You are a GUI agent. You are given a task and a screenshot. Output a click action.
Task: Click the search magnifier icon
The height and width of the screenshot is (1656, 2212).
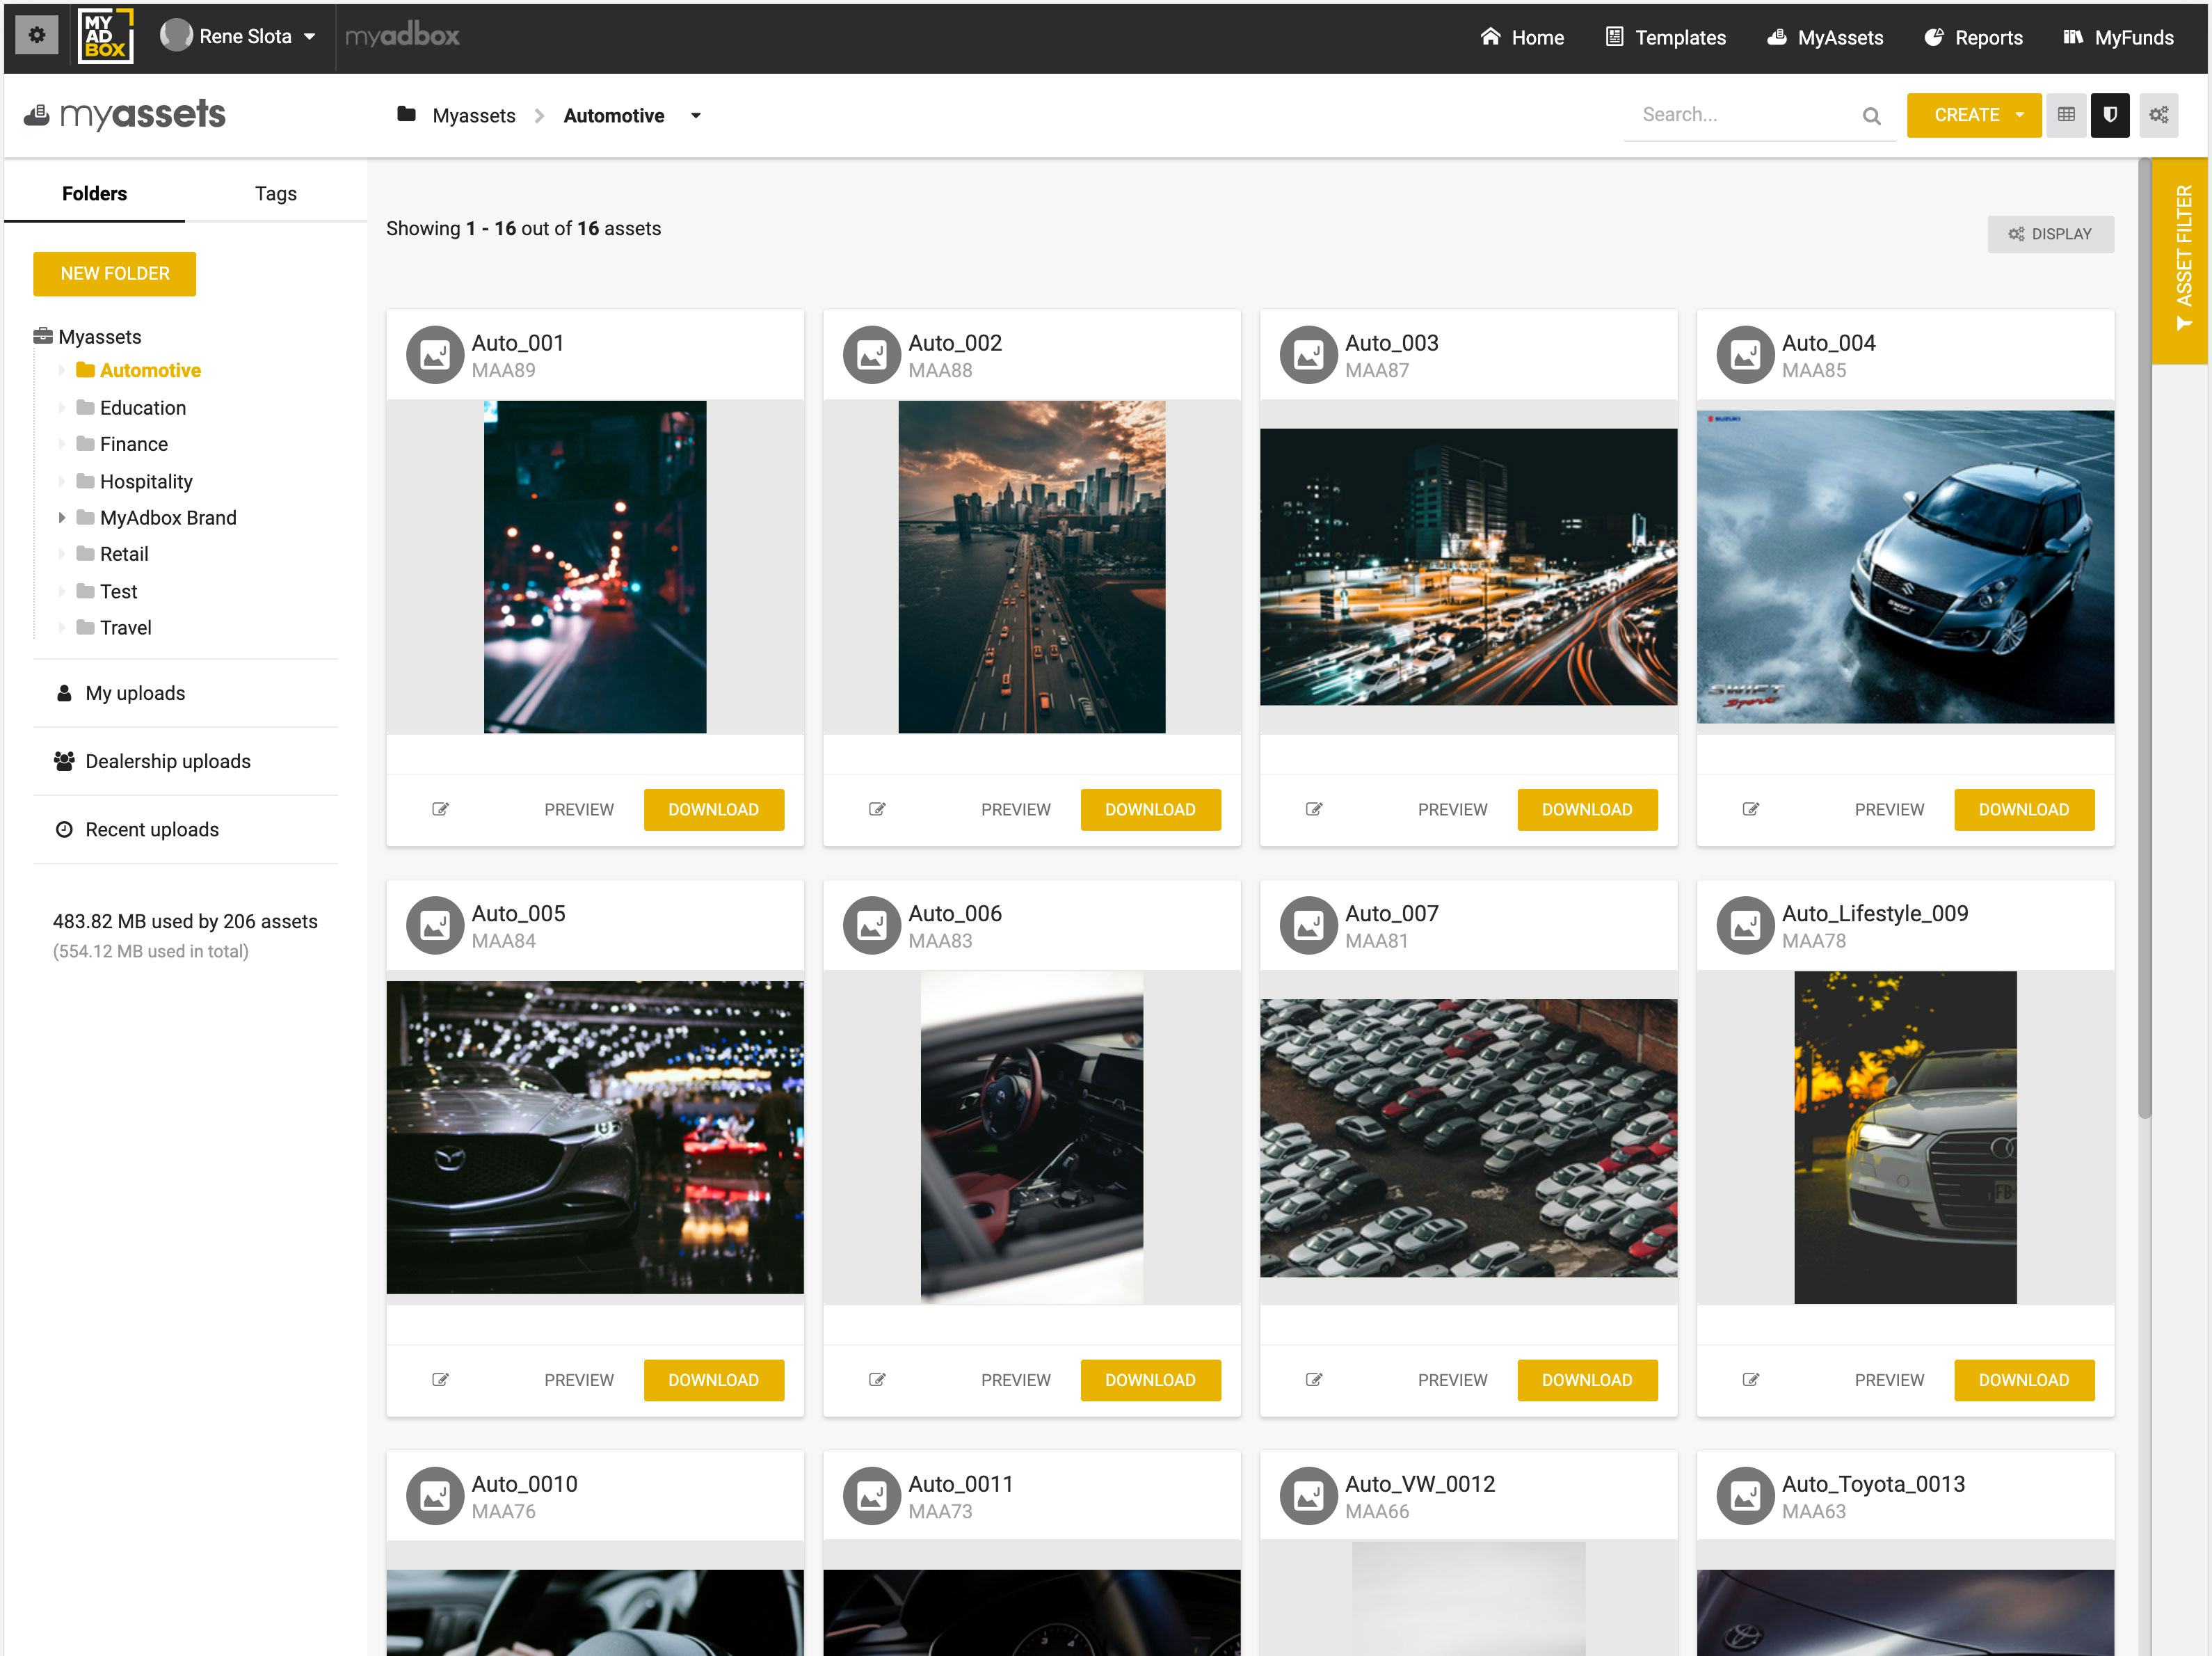click(x=1871, y=116)
